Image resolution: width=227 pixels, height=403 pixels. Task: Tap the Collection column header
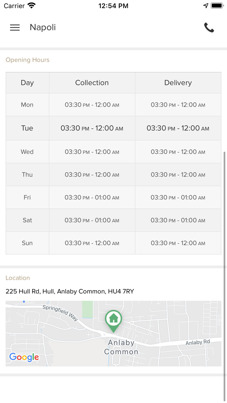(x=92, y=83)
